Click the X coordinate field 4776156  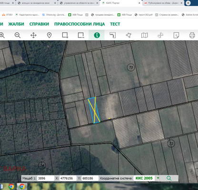(68, 178)
